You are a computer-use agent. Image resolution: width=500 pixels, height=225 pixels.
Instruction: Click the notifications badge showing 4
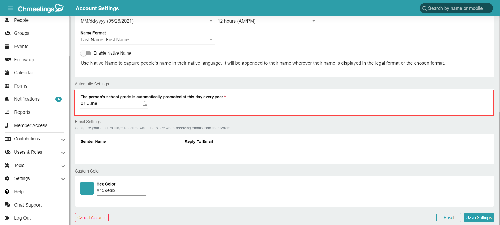[59, 99]
